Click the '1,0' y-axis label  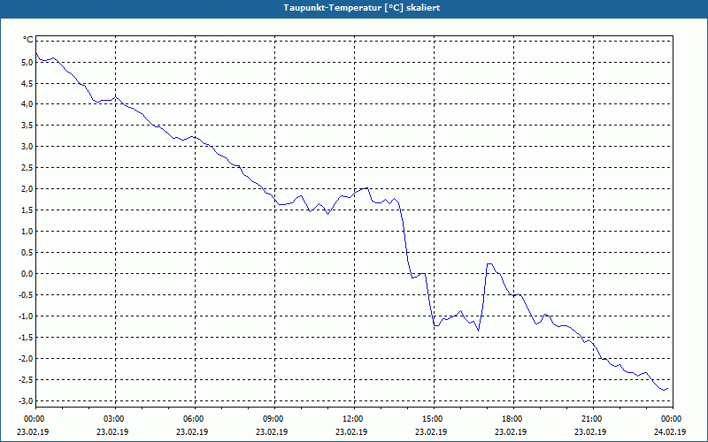27,232
